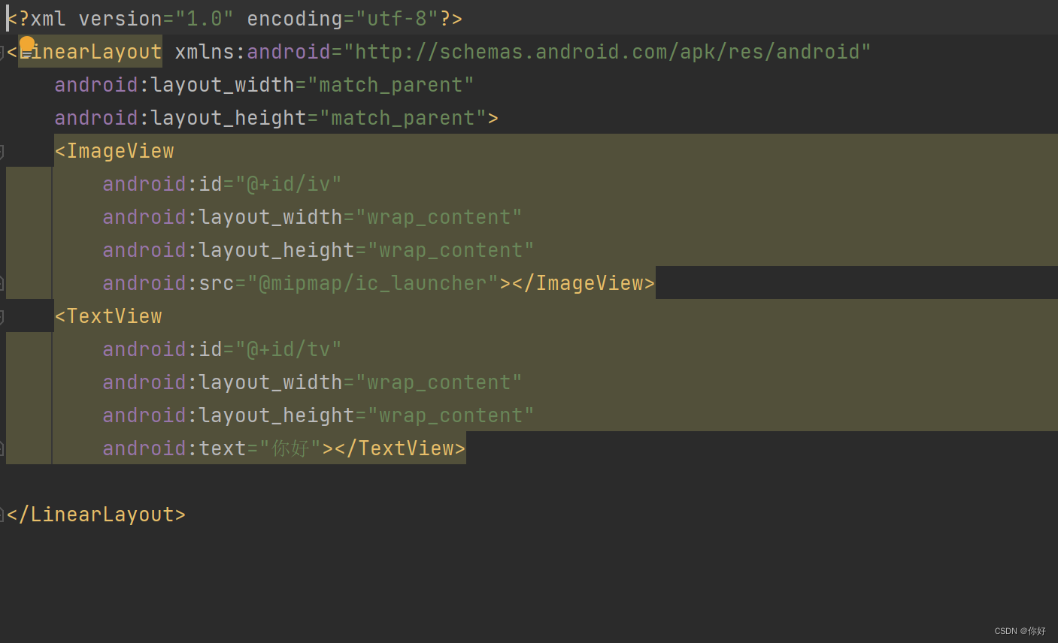This screenshot has width=1058, height=643.
Task: Click the opening <ImageView tag
Action: click(x=114, y=151)
